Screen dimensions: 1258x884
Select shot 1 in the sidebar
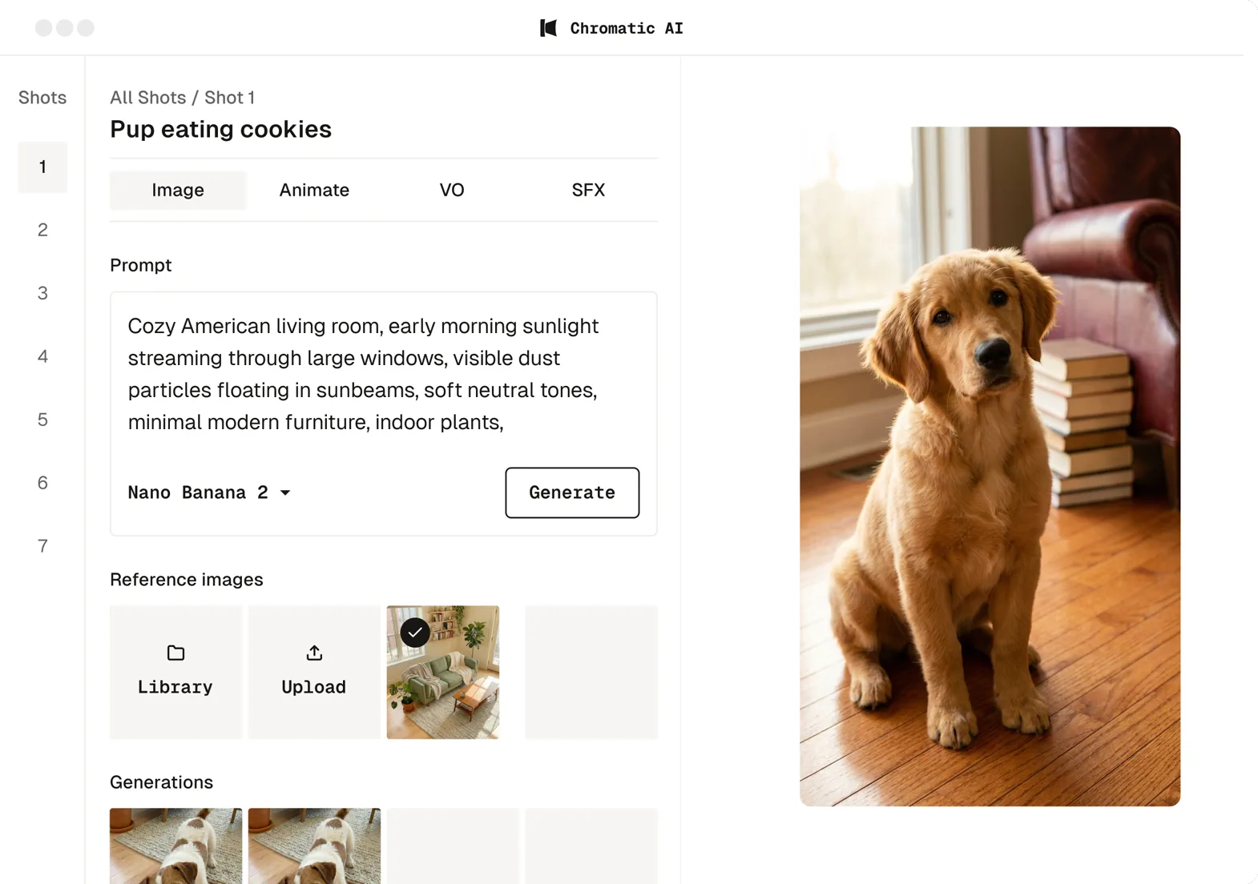click(x=42, y=167)
